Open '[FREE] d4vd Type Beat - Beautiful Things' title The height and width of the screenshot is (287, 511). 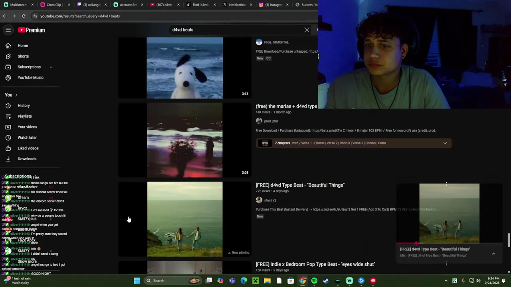[300, 185]
